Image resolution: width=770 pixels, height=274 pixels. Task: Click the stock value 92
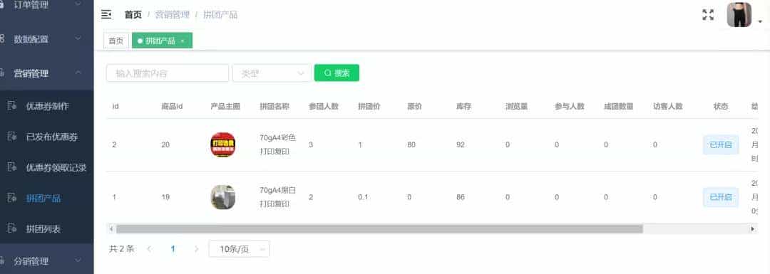coord(460,144)
